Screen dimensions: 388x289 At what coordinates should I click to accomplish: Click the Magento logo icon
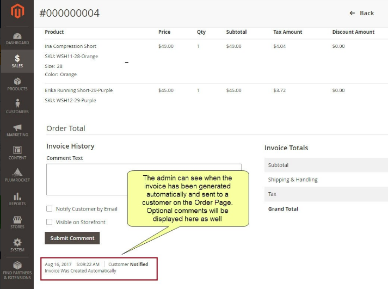pyautogui.click(x=17, y=12)
